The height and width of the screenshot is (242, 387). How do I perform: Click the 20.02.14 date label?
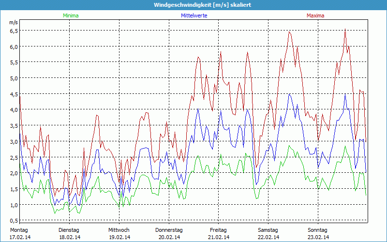click(169, 237)
